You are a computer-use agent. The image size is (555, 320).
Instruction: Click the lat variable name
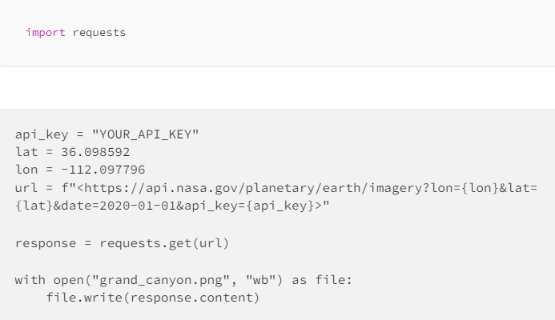tap(26, 152)
